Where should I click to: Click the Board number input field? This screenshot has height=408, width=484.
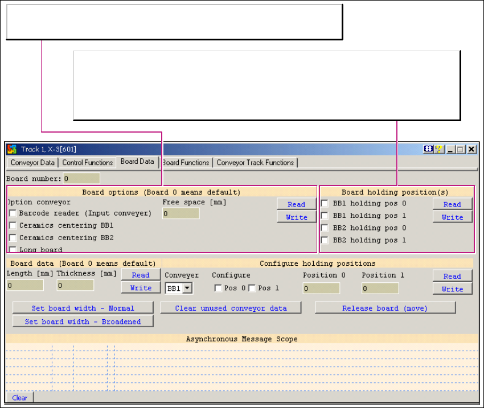tap(81, 179)
